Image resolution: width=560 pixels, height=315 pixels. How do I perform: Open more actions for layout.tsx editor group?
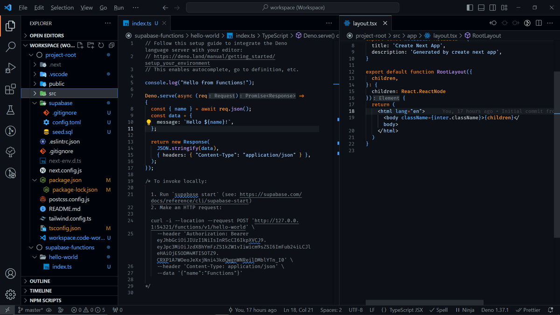(x=550, y=23)
